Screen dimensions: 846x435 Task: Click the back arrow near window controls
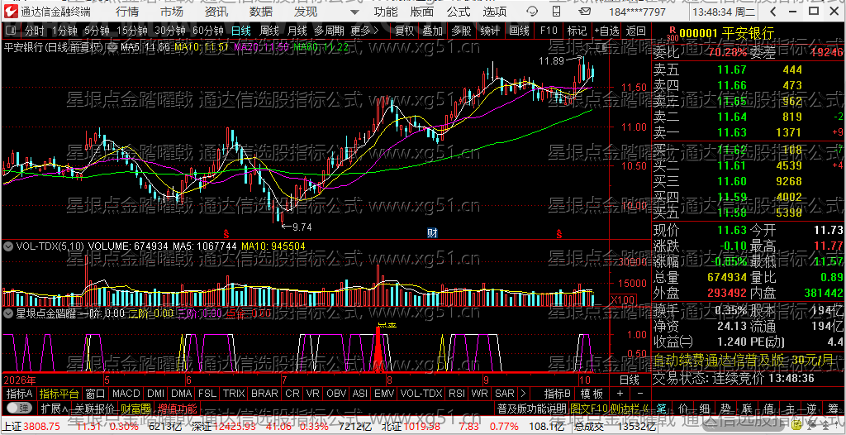(x=772, y=12)
